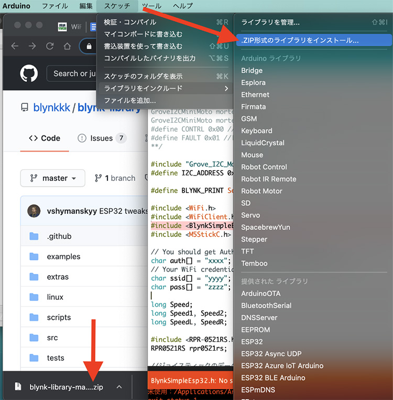The height and width of the screenshot is (400, 393).
Task: Click the address bar lock icon
Action: coord(89,46)
